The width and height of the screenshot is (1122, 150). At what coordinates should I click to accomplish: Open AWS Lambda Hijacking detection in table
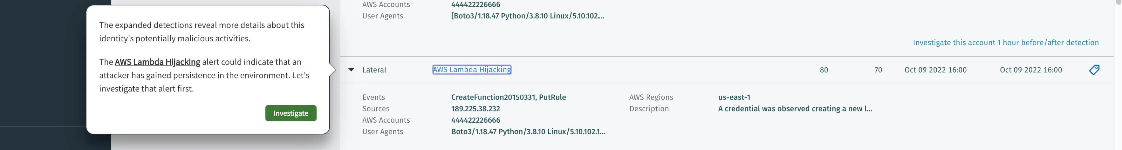click(471, 70)
